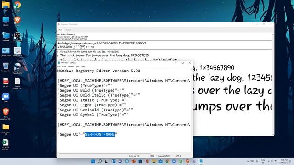Image resolution: width=294 pixels, height=165 pixels.
Task: Open OBS Studio desktop shortcut
Action: point(17,37)
